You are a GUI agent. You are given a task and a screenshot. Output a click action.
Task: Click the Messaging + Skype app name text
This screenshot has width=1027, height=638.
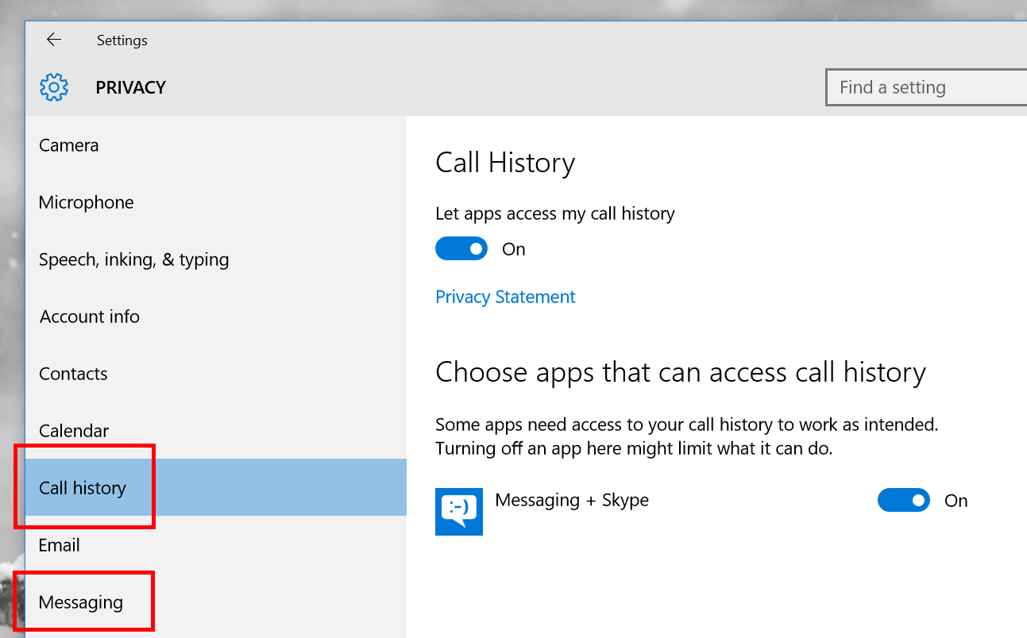(572, 500)
